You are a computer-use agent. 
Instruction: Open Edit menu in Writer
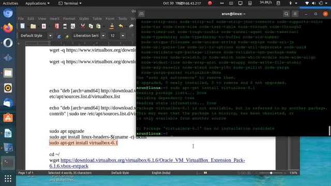tap(31, 19)
